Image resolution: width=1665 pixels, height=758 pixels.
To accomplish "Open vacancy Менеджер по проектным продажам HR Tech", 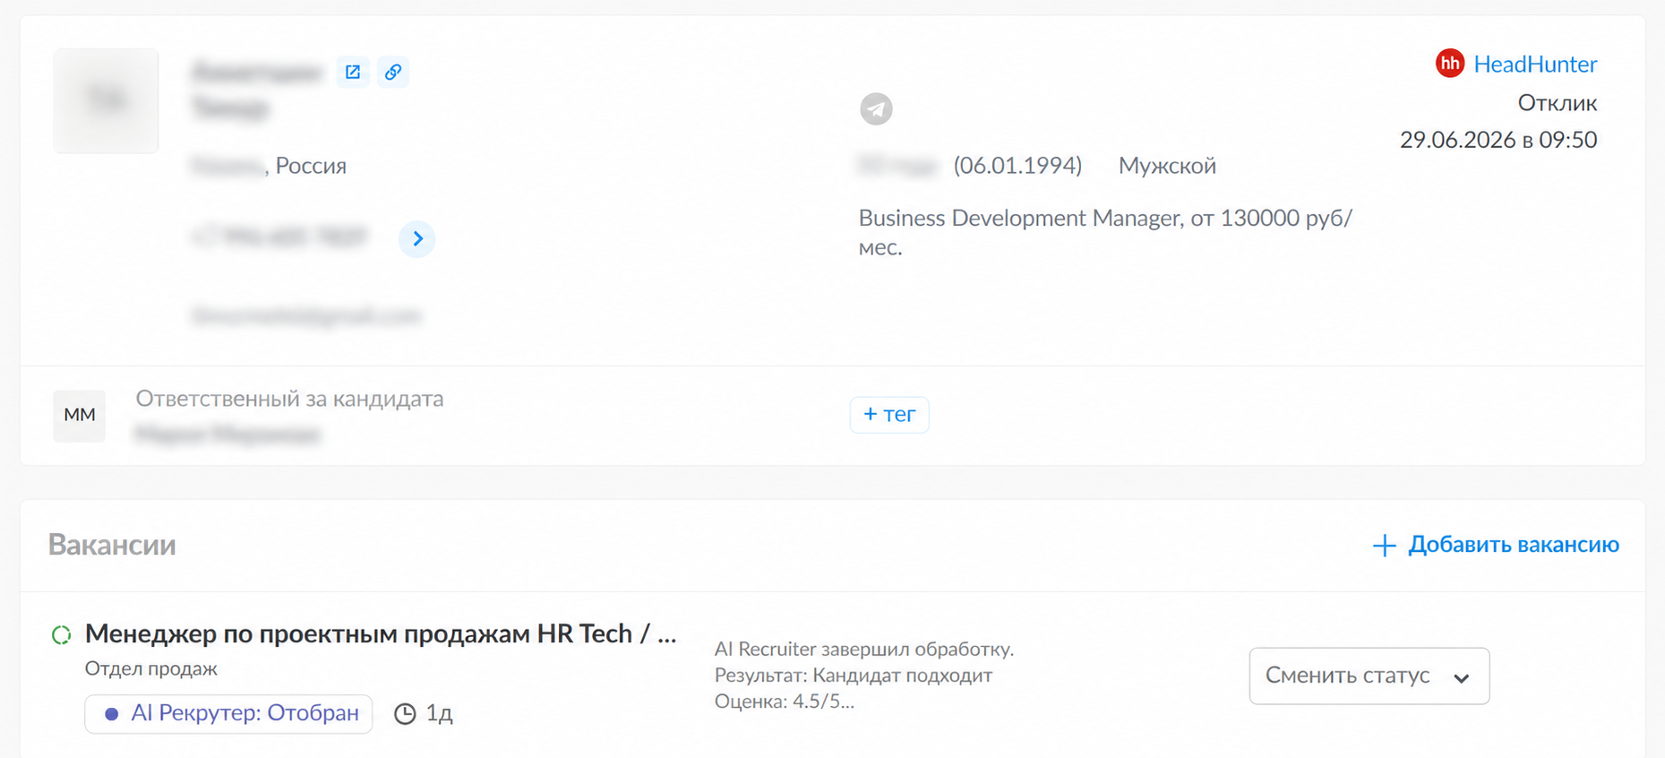I will [381, 634].
